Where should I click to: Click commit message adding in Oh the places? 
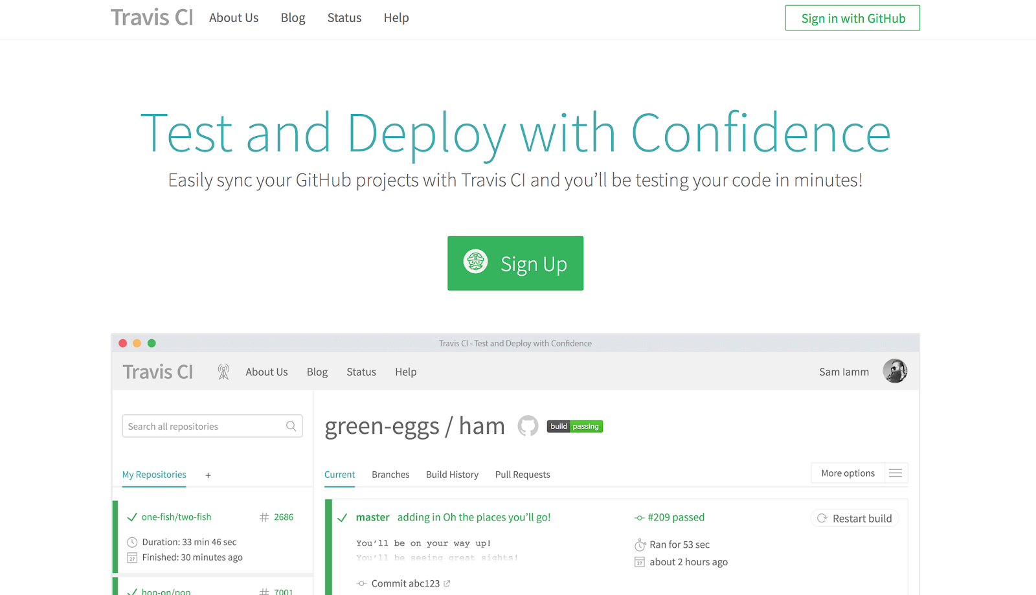(474, 517)
